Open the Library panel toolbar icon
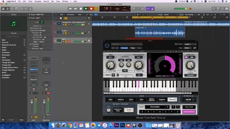This screenshot has width=230, height=129. coord(3,9)
